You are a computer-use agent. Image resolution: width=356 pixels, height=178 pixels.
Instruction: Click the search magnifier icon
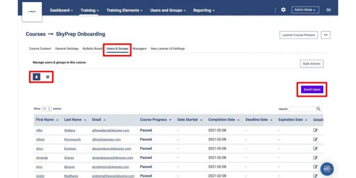pos(318,109)
